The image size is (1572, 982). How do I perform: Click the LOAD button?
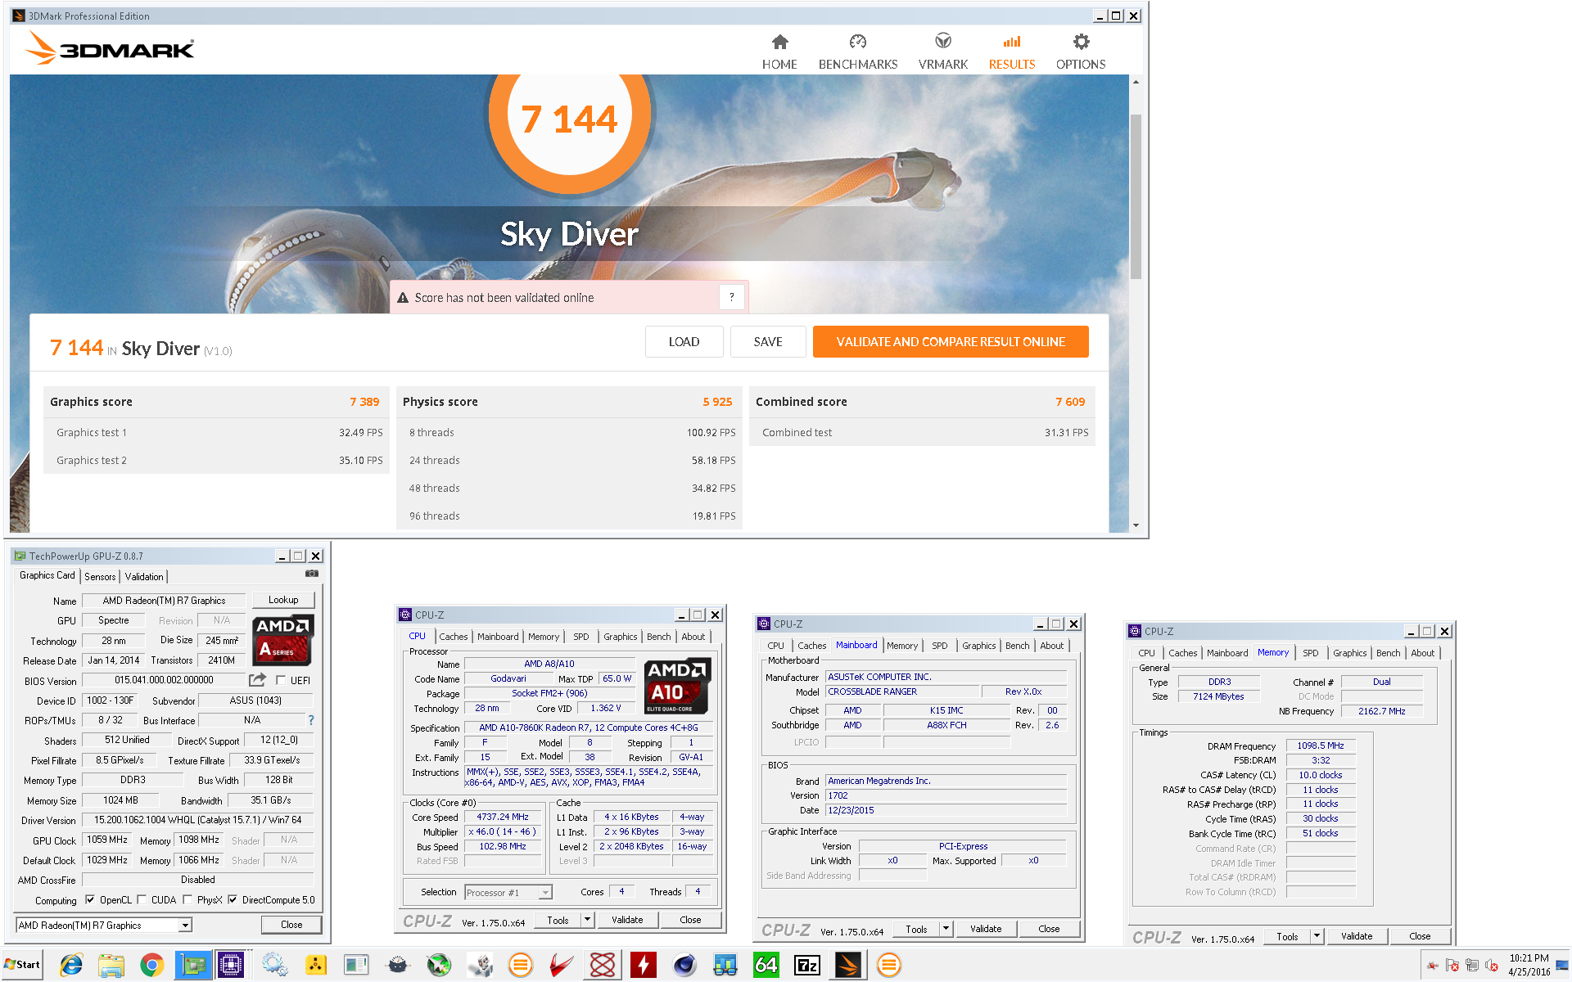point(684,341)
